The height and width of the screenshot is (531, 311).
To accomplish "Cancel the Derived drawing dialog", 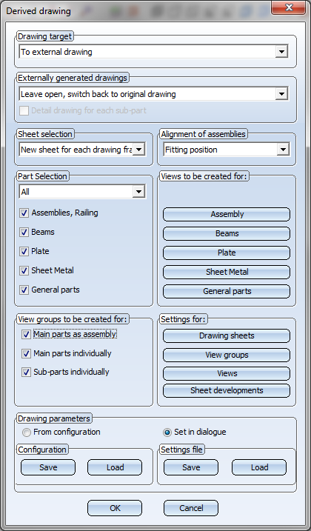I will pyautogui.click(x=191, y=508).
